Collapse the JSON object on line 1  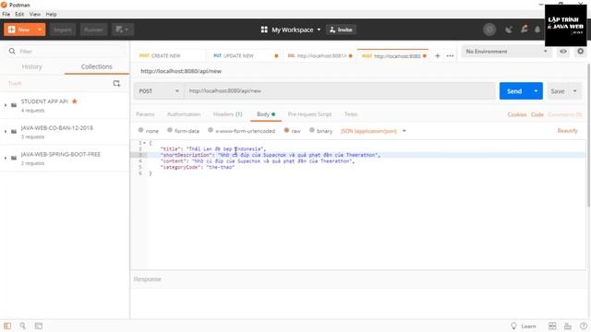[x=144, y=143]
